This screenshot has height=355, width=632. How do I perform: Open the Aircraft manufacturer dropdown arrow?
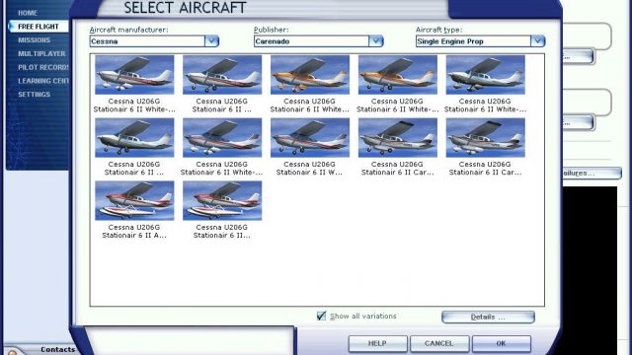[x=211, y=41]
